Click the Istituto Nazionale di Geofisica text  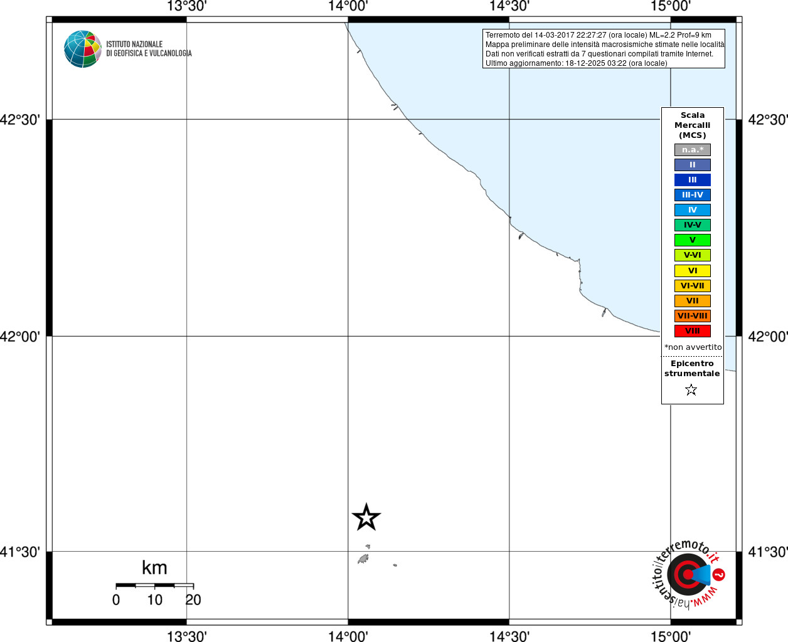(149, 49)
